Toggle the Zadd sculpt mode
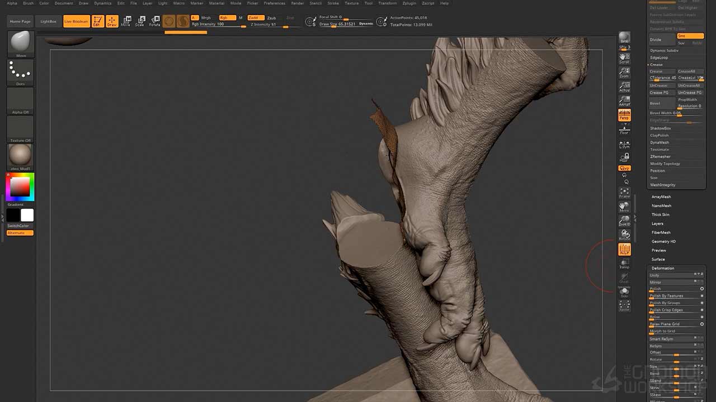This screenshot has height=402, width=716. pyautogui.click(x=255, y=18)
